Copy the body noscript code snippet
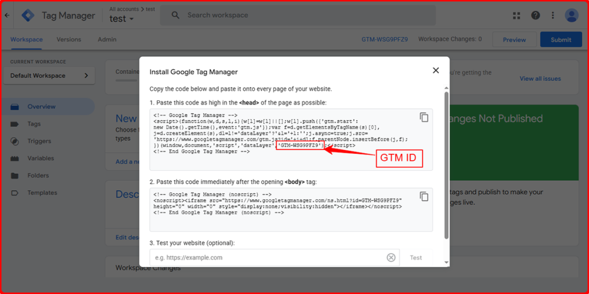The width and height of the screenshot is (589, 294). (x=424, y=196)
